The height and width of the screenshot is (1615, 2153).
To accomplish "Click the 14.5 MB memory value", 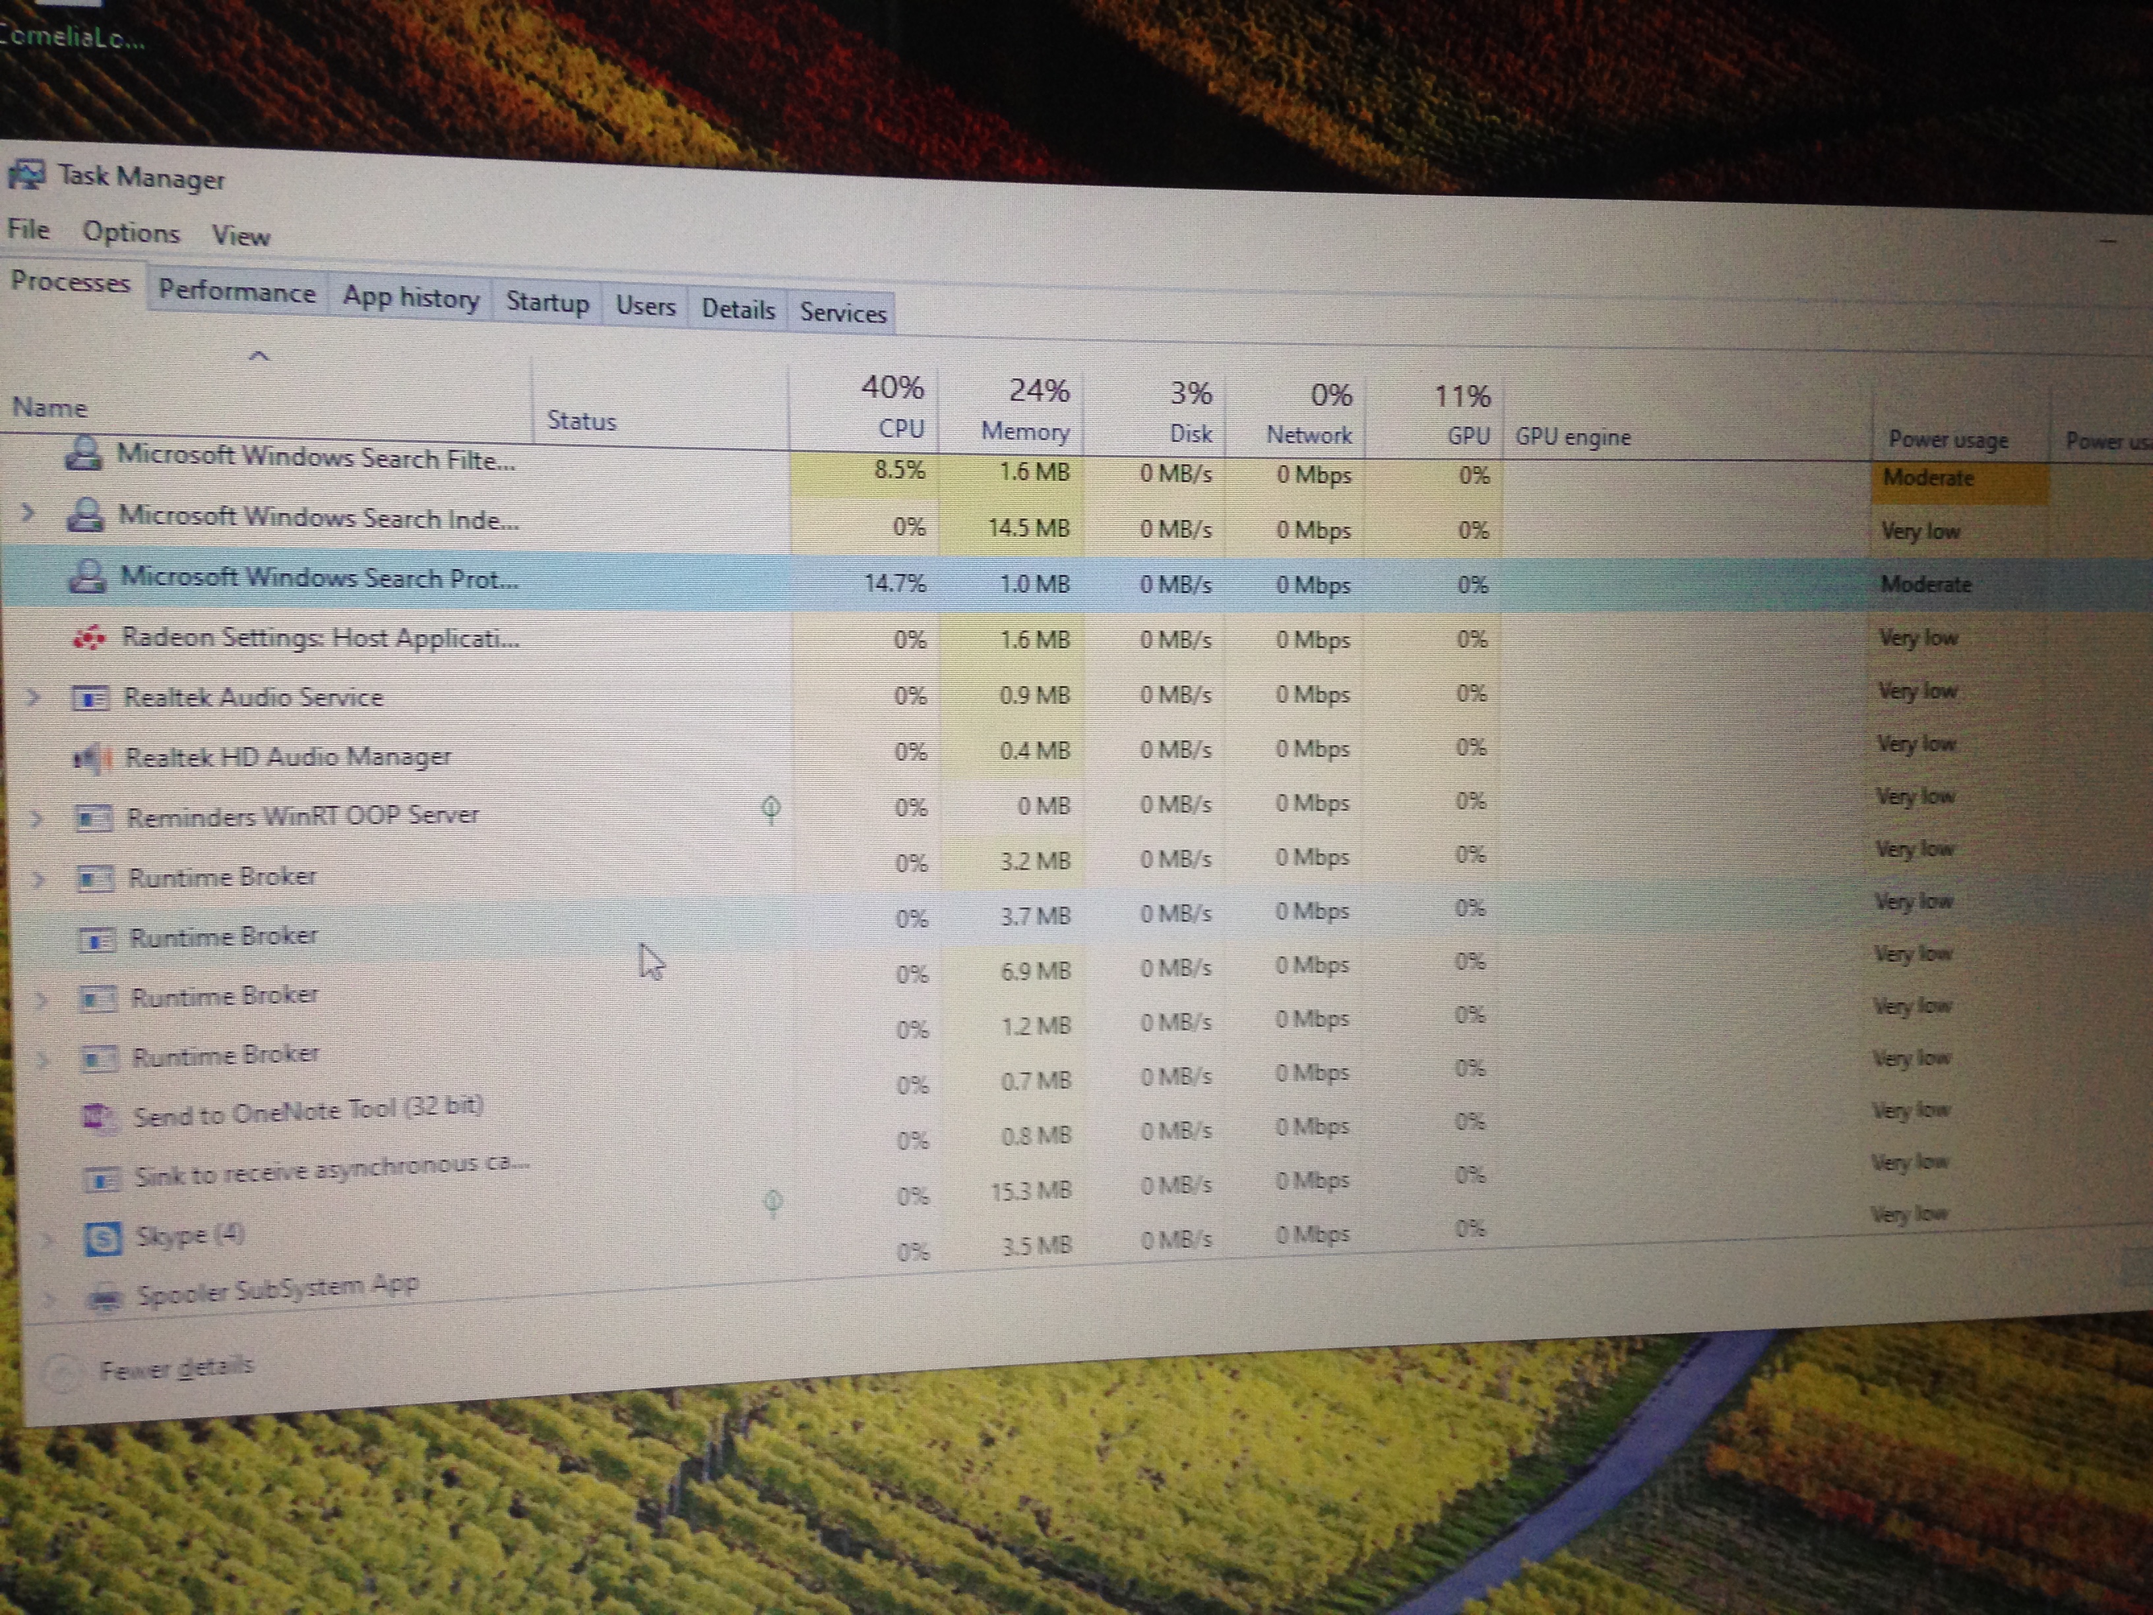I will [1028, 528].
